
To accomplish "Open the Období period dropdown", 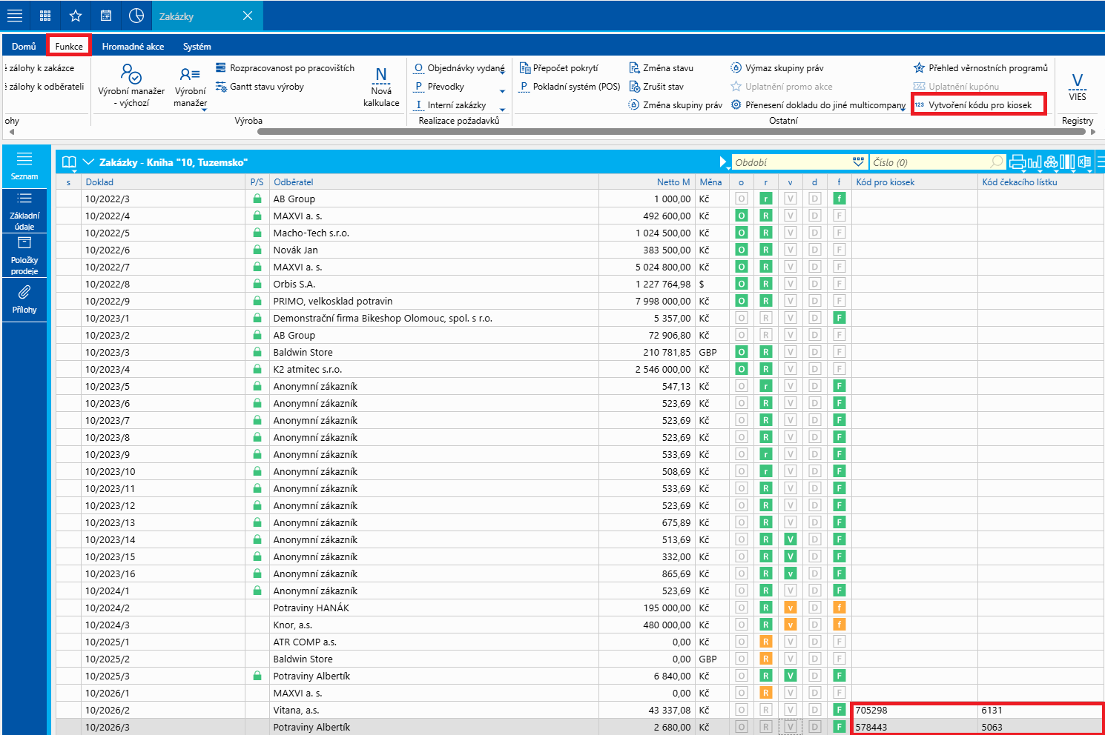I will 858,162.
